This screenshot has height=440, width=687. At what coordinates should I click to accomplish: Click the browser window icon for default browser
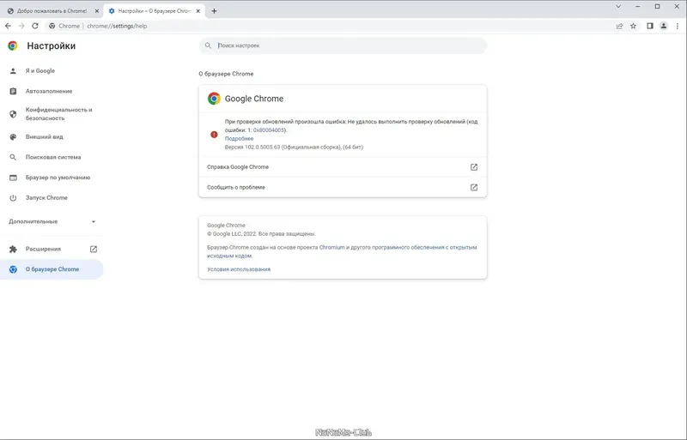(x=13, y=178)
